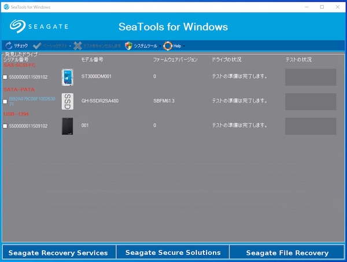
Task: Click the モデル番号 column header
Action: pos(92,59)
